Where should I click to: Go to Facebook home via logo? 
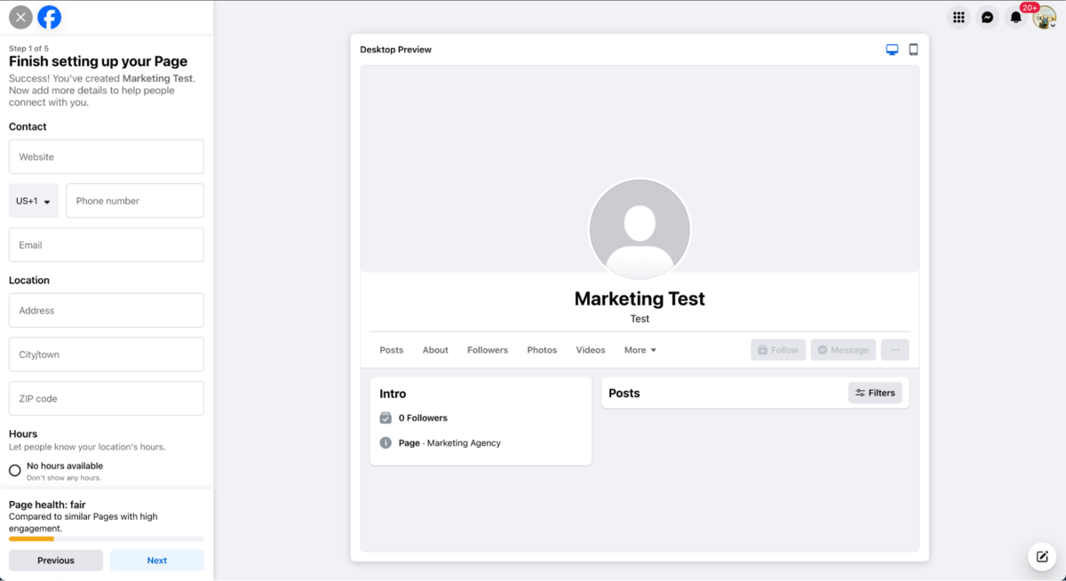(50, 17)
